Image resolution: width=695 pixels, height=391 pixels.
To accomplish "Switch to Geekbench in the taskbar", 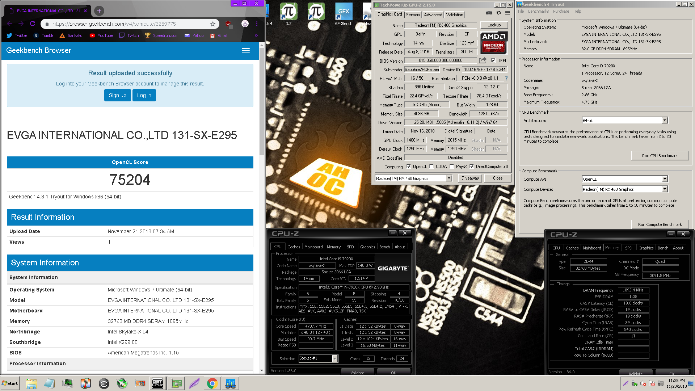I will [231, 383].
